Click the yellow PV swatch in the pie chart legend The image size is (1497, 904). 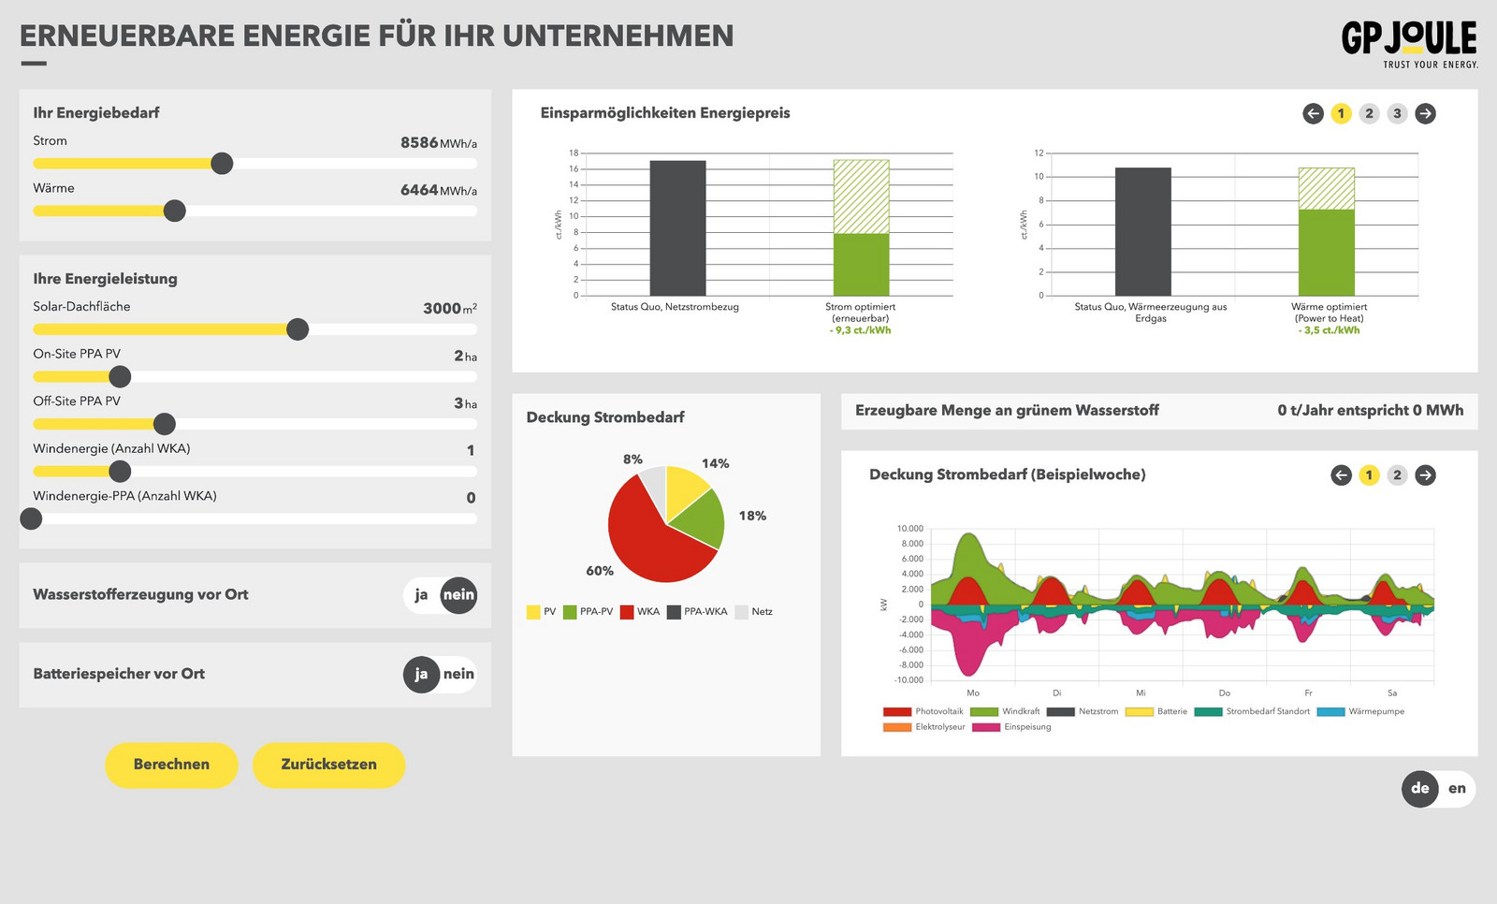tap(531, 611)
